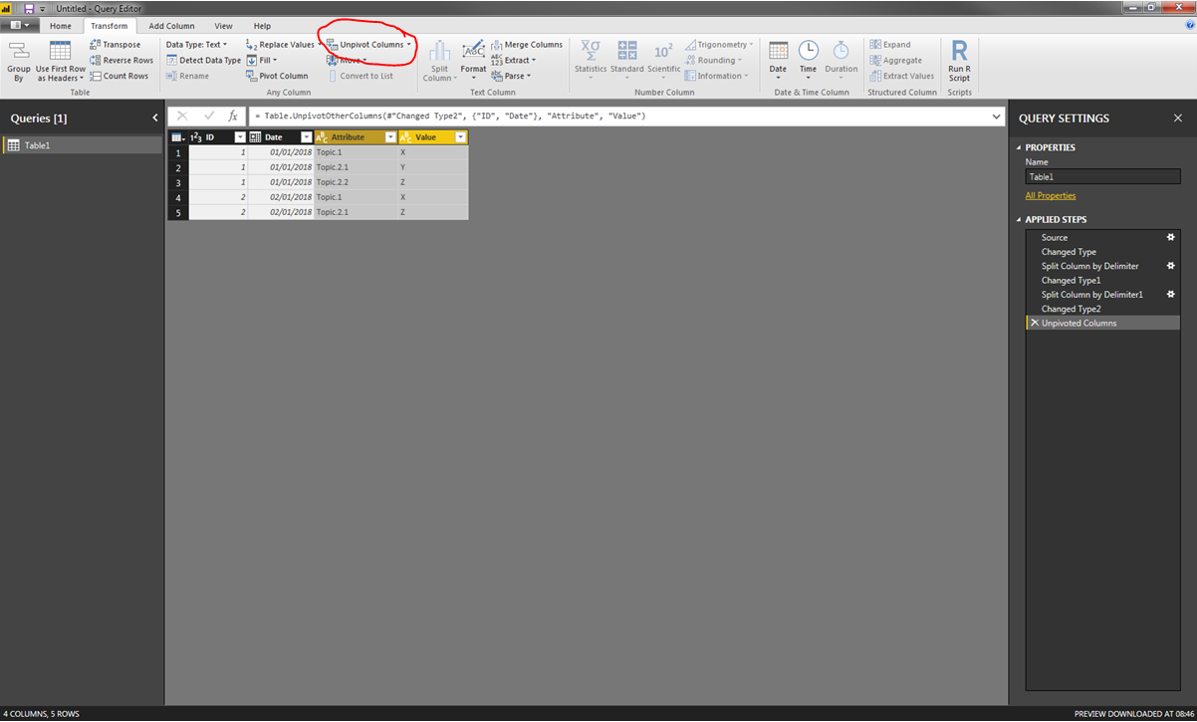Click the Date dropdown in Date & Time group

pyautogui.click(x=778, y=60)
